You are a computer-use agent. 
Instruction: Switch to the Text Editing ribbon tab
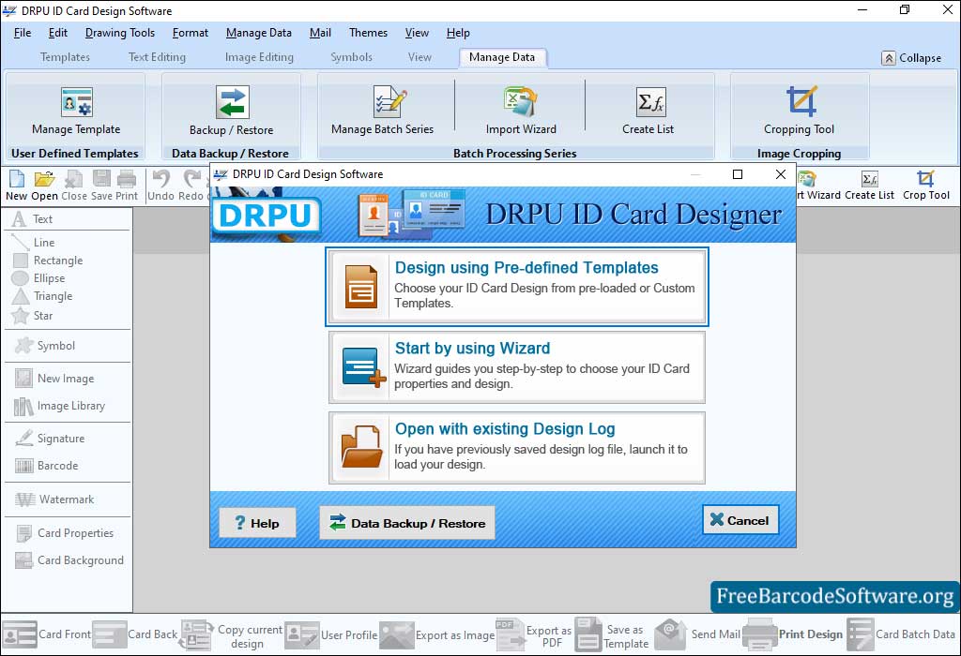tap(157, 57)
